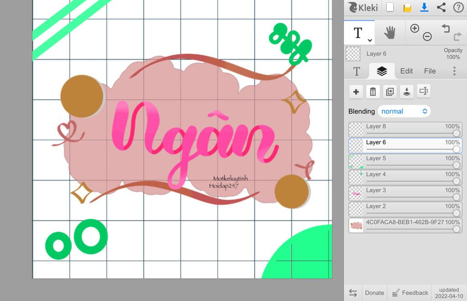Select the Hand pan tool
The image size is (467, 301).
[x=389, y=33]
